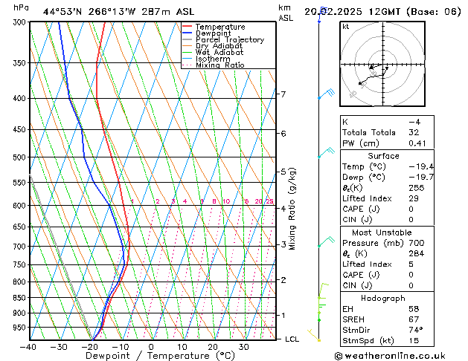Screen dimensions: 468x361
Task: Click the 'Most Unstable' section heading
Action: [382, 232]
